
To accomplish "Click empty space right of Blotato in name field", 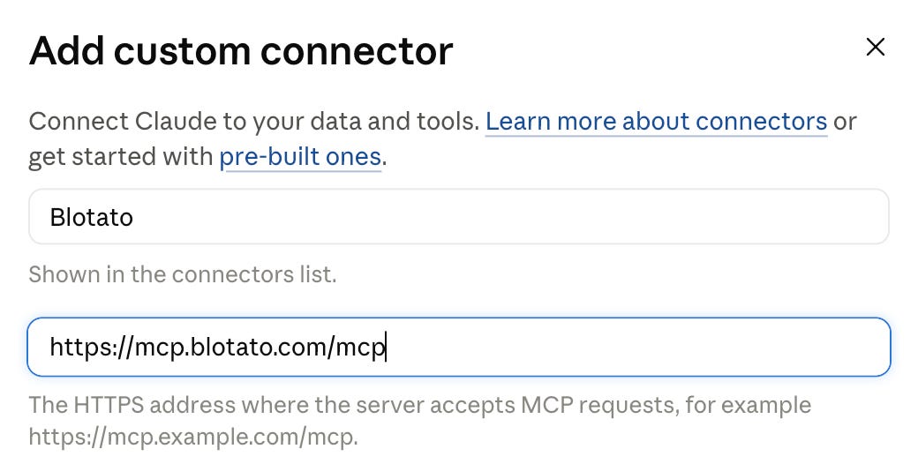I will [509, 216].
